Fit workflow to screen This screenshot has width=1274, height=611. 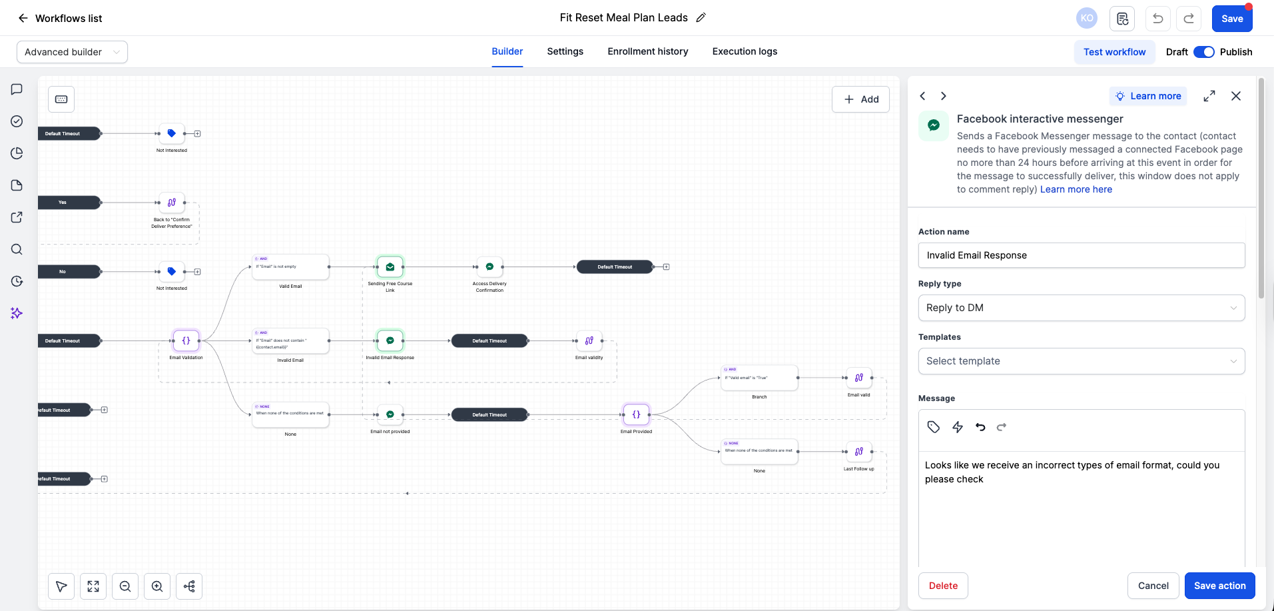tap(93, 586)
